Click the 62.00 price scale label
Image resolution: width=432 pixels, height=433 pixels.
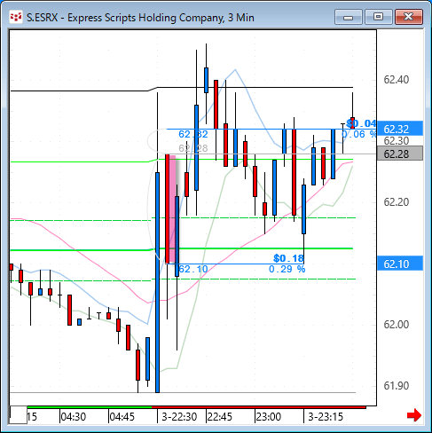coord(397,325)
